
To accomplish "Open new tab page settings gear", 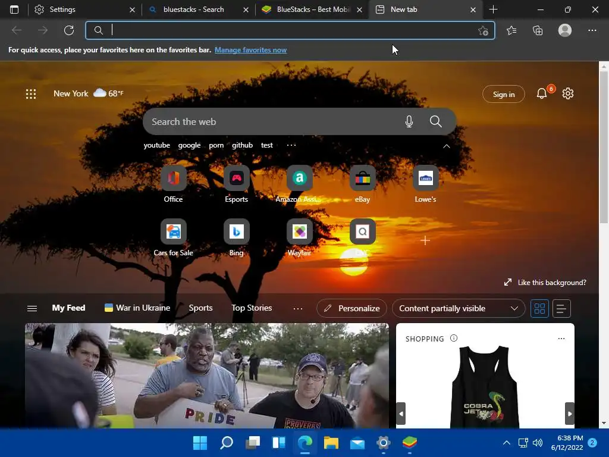I will (x=568, y=93).
